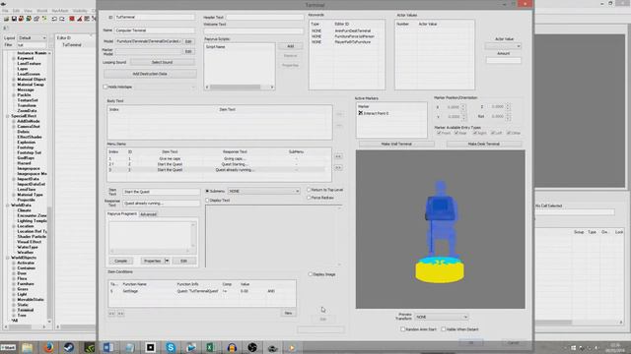
Task: Open the Submenu NONE dropdown
Action: pos(264,191)
